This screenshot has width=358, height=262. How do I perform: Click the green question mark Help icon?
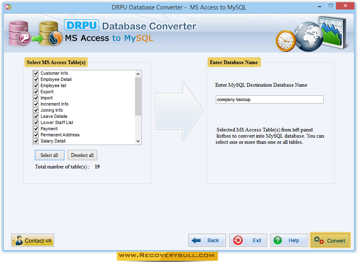click(x=278, y=240)
